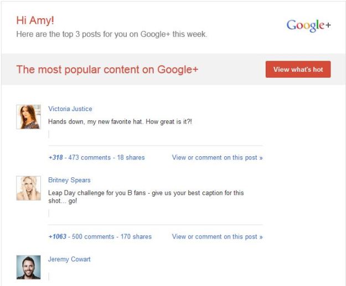Viewport: 346px width, 286px height.
Task: Click the +318 count on Victoria's post
Action: pos(55,157)
